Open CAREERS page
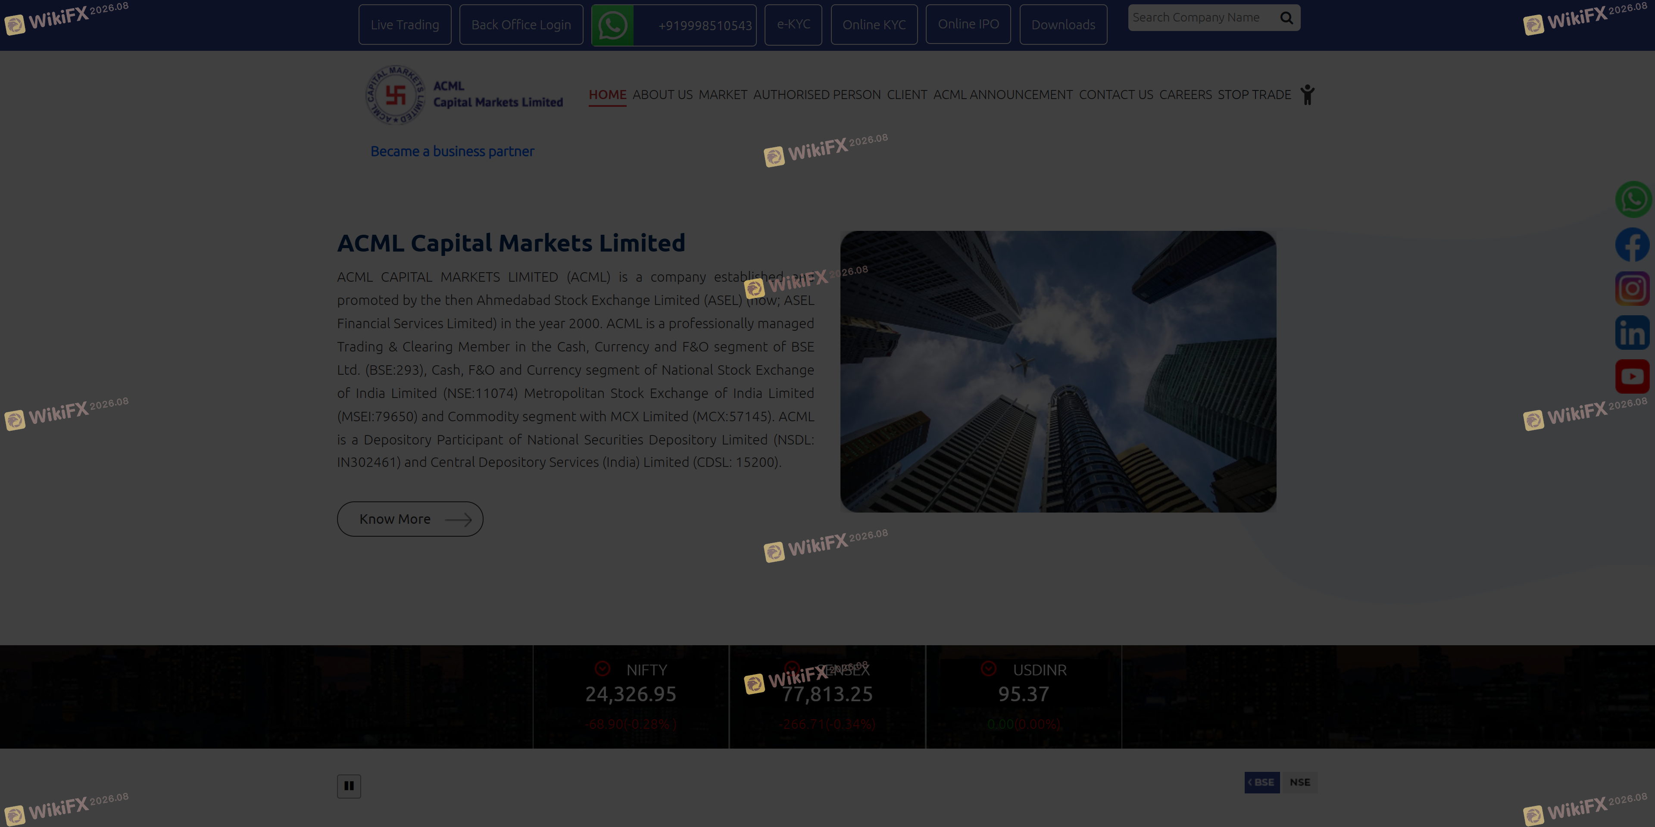 1185,94
